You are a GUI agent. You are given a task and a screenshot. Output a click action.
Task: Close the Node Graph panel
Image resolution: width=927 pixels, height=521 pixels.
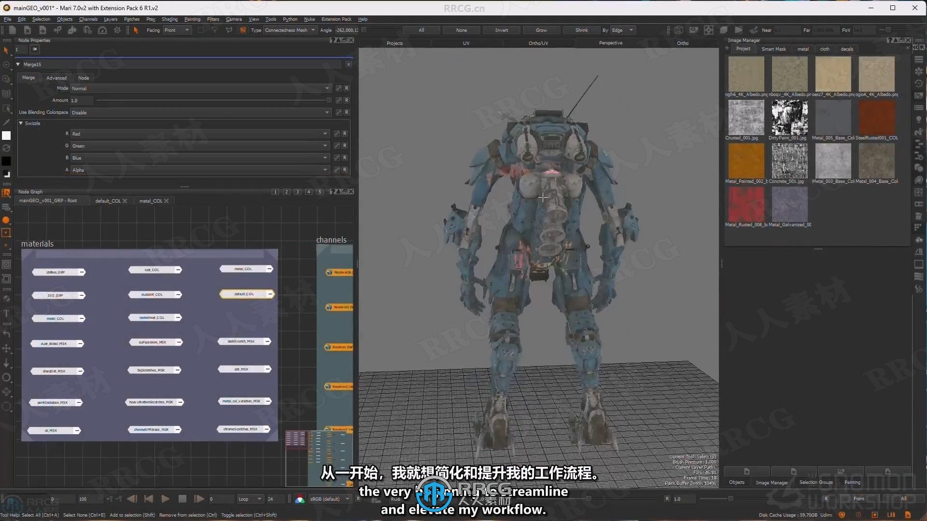(351, 192)
